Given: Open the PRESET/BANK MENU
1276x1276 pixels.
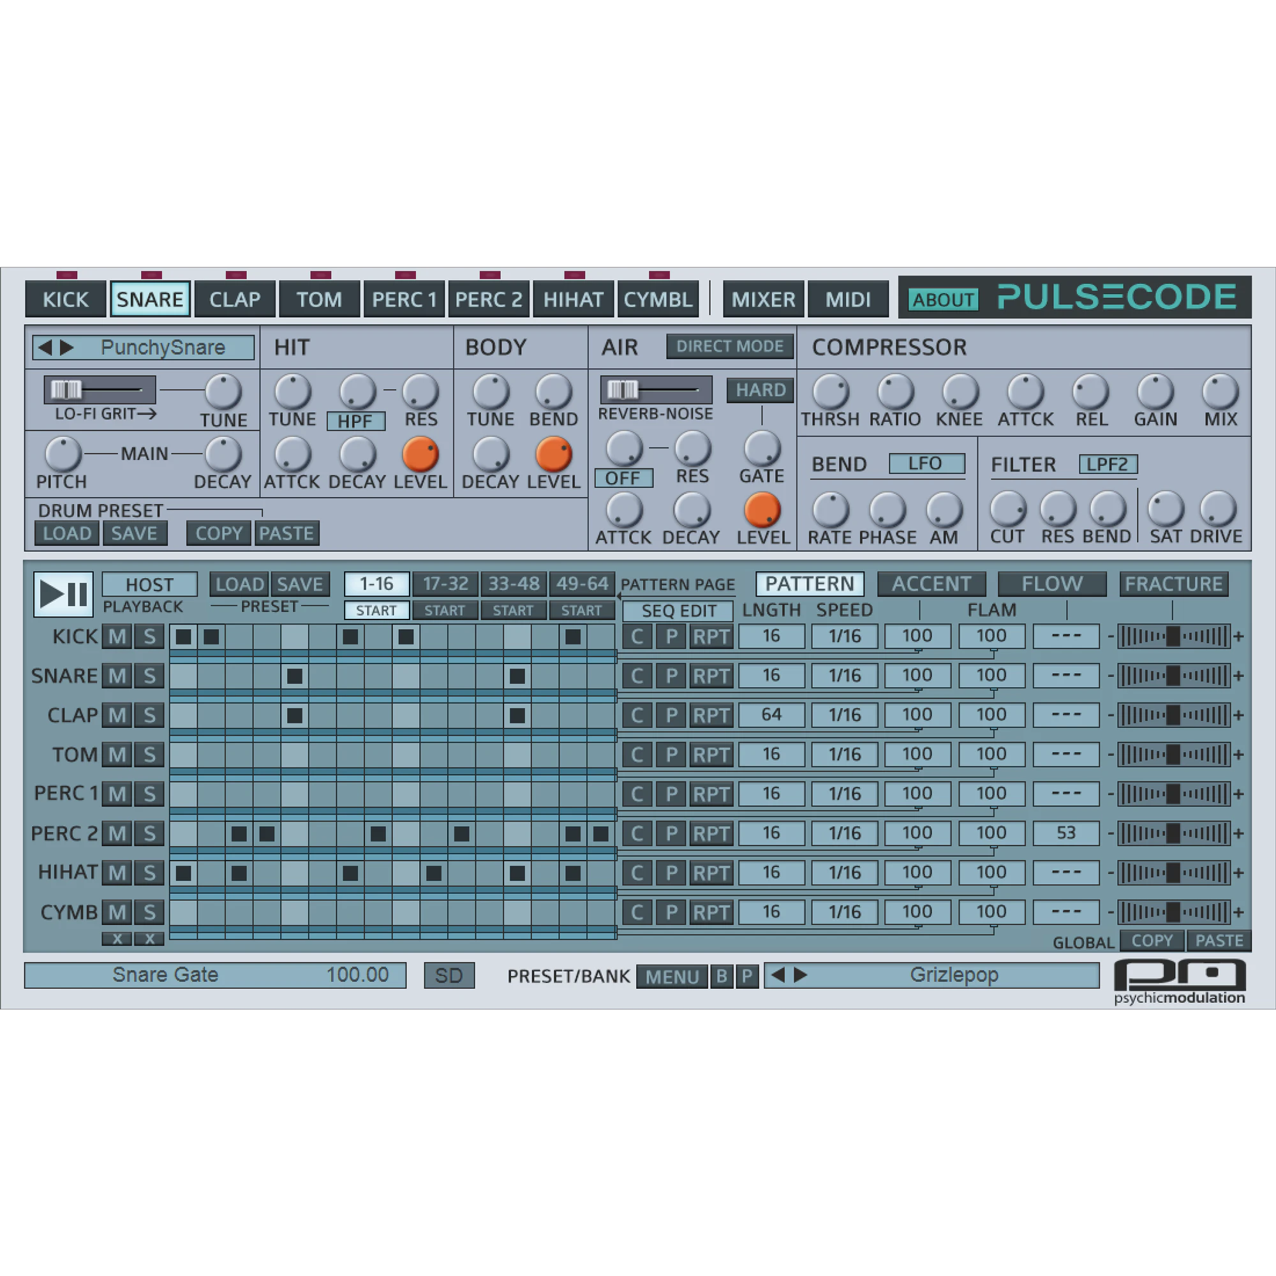Looking at the screenshot, I should (671, 976).
